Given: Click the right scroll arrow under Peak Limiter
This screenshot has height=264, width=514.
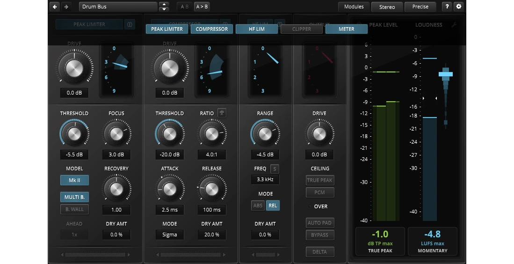Looking at the screenshot, I should coord(129,255).
